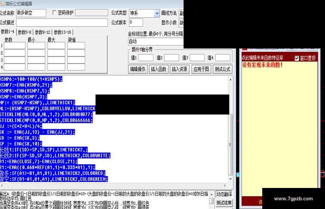Image resolution: width=325 pixels, height=209 pixels.
Task: Click the 编辑操作 button
Action: tap(138, 69)
